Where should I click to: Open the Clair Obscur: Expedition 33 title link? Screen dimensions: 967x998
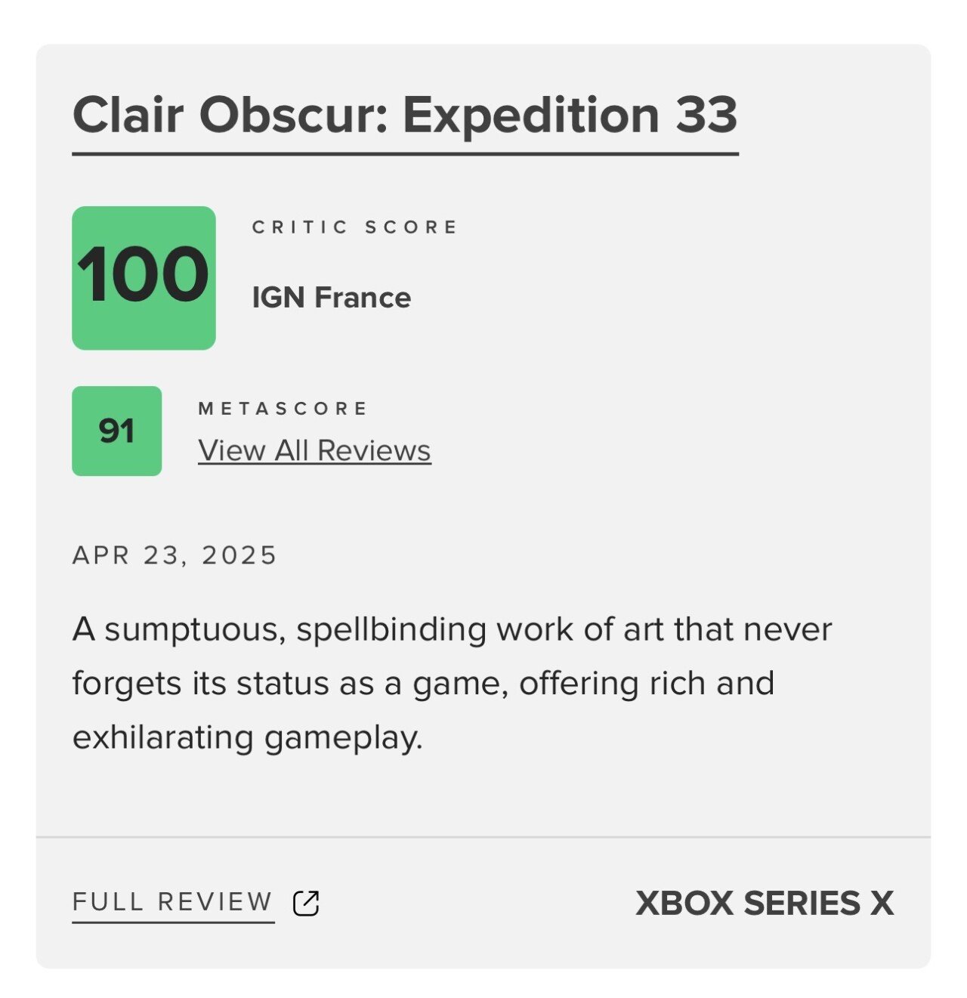tap(405, 116)
